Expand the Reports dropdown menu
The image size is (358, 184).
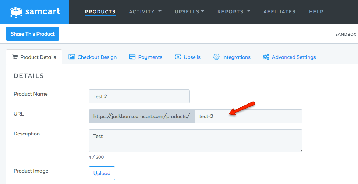pos(234,12)
